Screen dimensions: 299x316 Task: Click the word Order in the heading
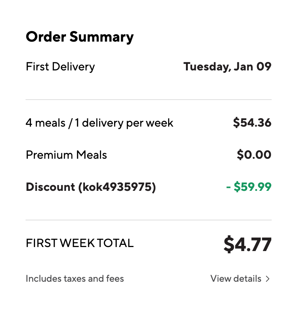tap(45, 37)
